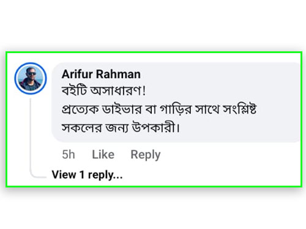Click the word "অসাধারণ!" in the comment
The width and height of the screenshot is (306, 229).
(x=118, y=90)
